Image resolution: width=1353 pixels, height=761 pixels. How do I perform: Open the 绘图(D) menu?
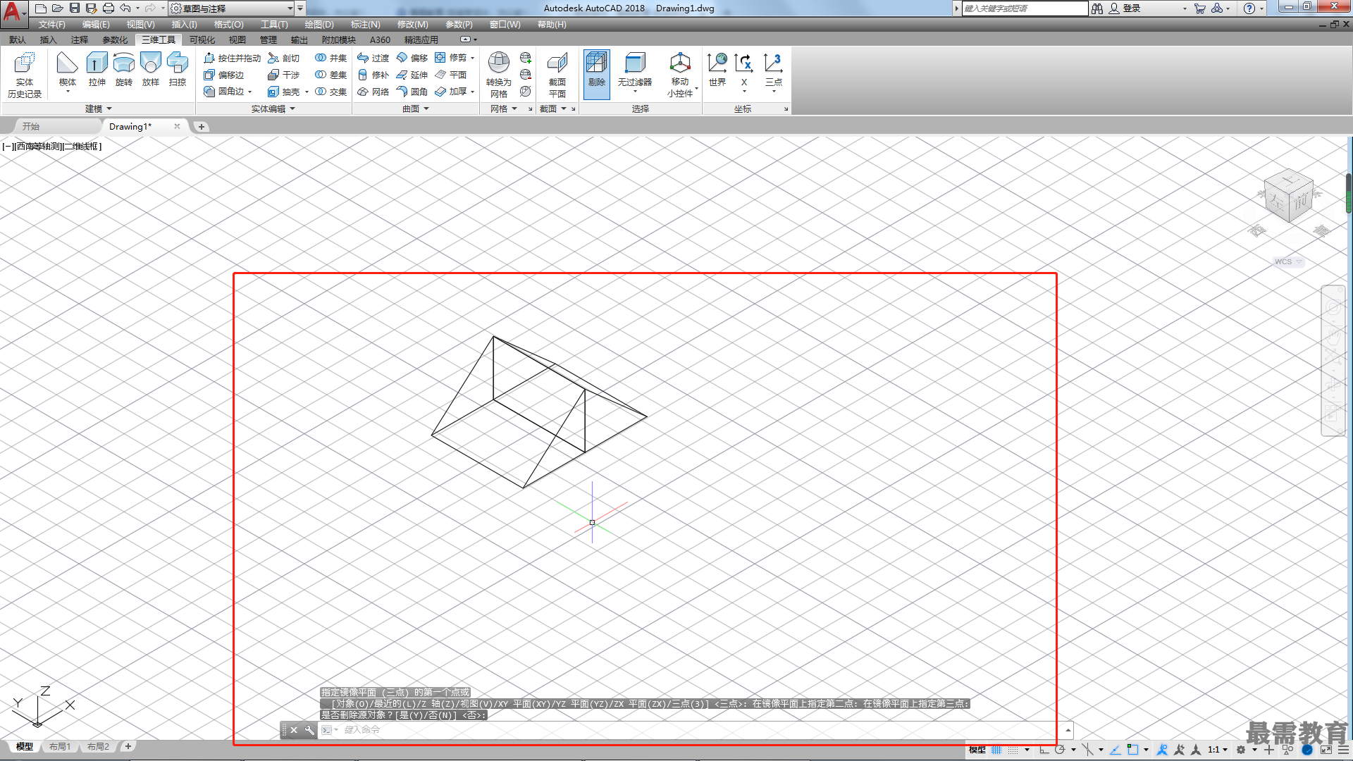pyautogui.click(x=319, y=25)
